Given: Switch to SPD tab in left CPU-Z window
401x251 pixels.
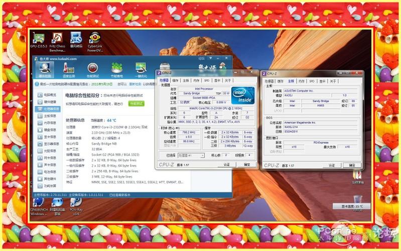Looking at the screenshot, I should pos(207,81).
